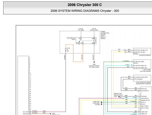Screen dimensions: 152x115
Task: Click the 'GROUND' label at pin 30
Action: coord(26,114)
